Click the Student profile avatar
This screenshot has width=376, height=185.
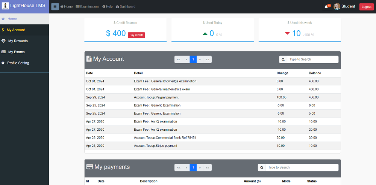coord(337,6)
